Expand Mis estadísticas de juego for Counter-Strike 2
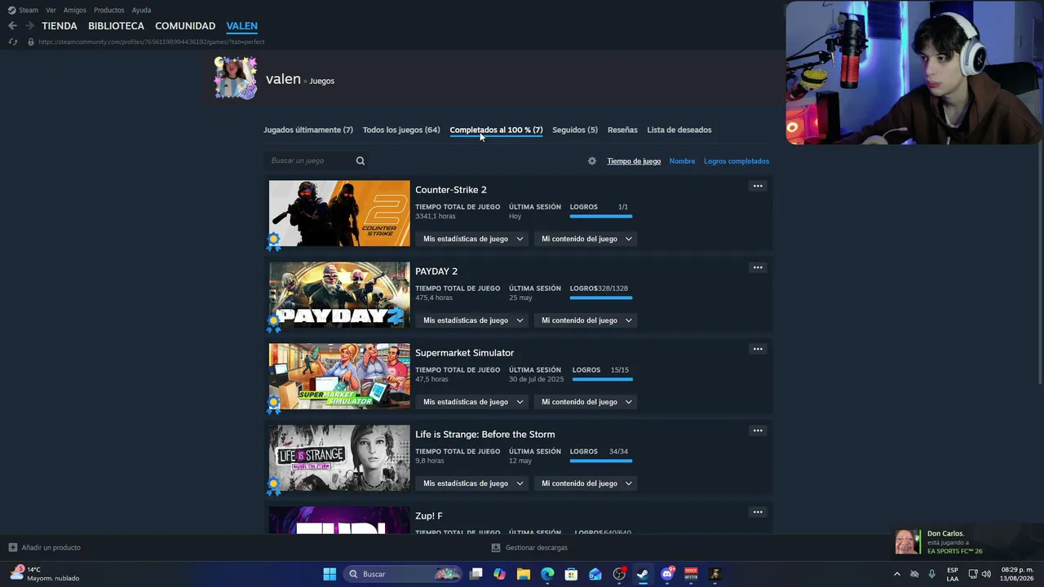Image resolution: width=1044 pixels, height=587 pixels. pyautogui.click(x=473, y=239)
